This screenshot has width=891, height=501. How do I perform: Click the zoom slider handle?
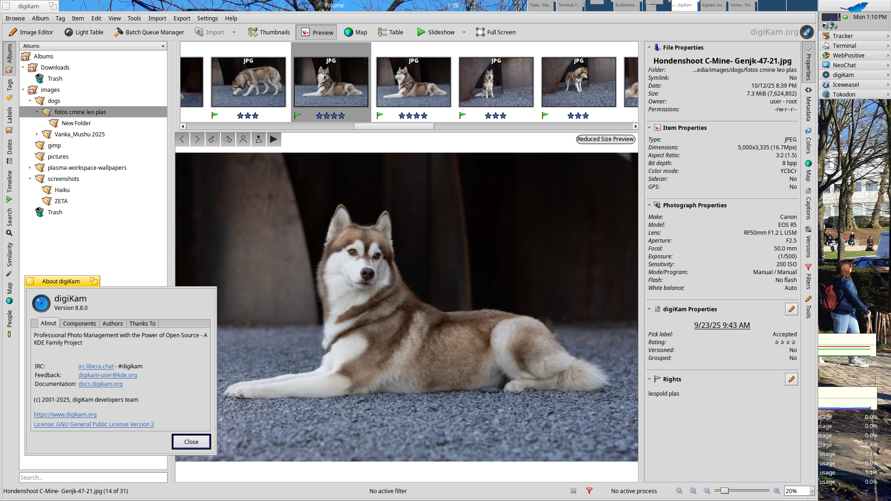(724, 491)
